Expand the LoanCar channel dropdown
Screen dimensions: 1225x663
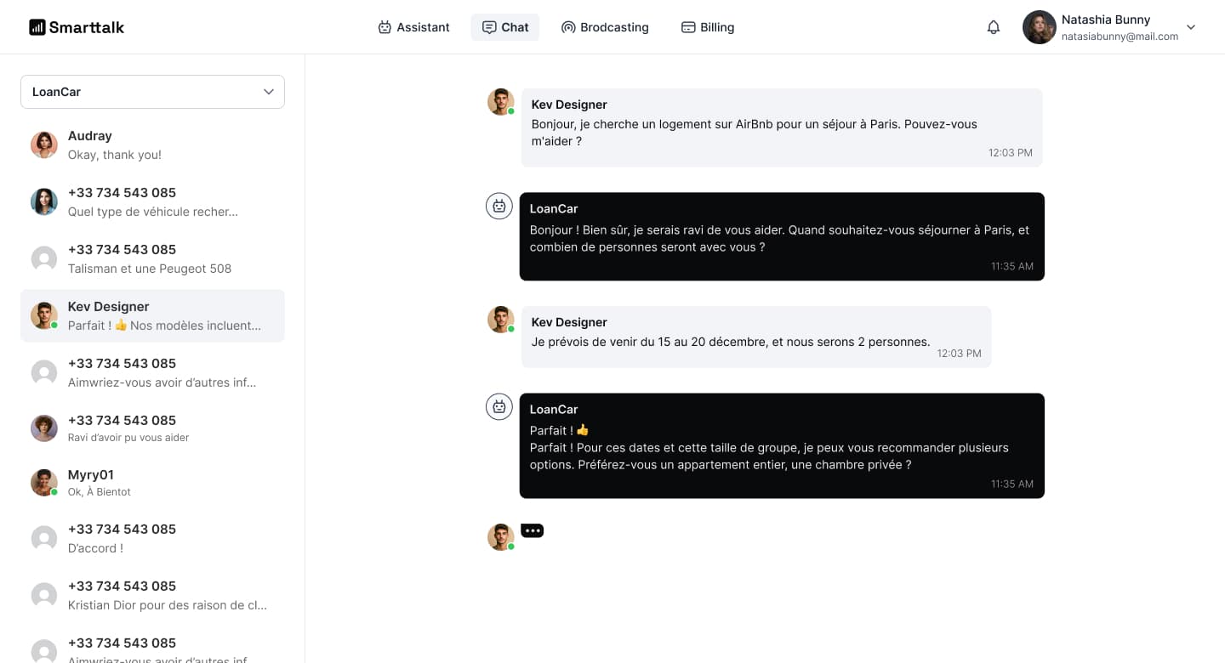[x=269, y=91]
